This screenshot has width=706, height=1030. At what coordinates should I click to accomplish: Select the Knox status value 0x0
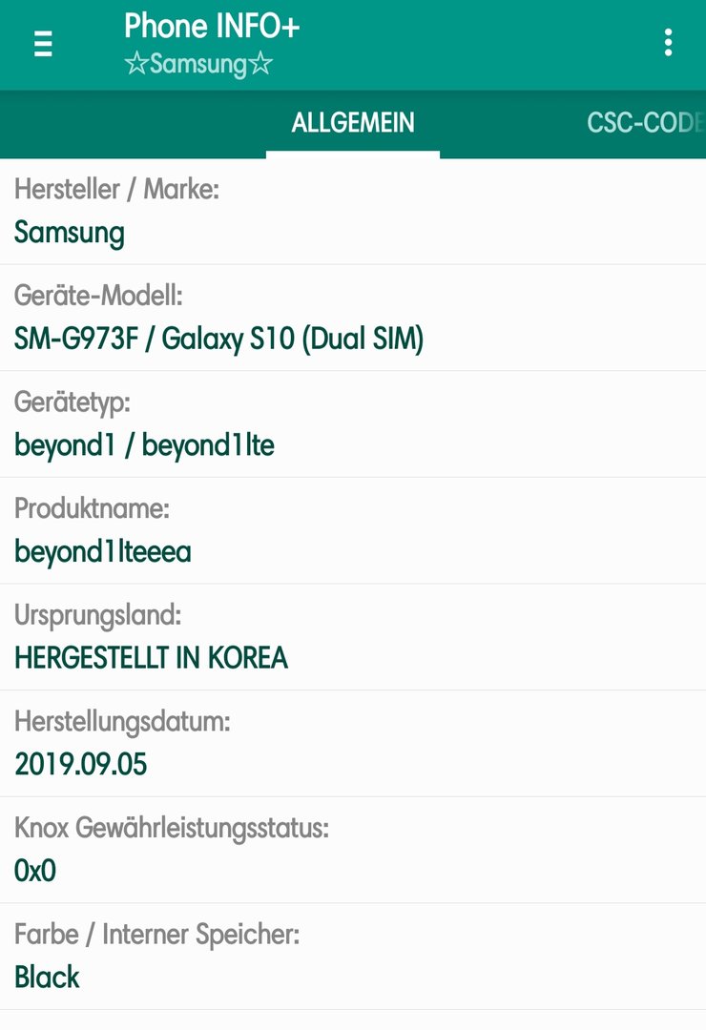coord(35,871)
